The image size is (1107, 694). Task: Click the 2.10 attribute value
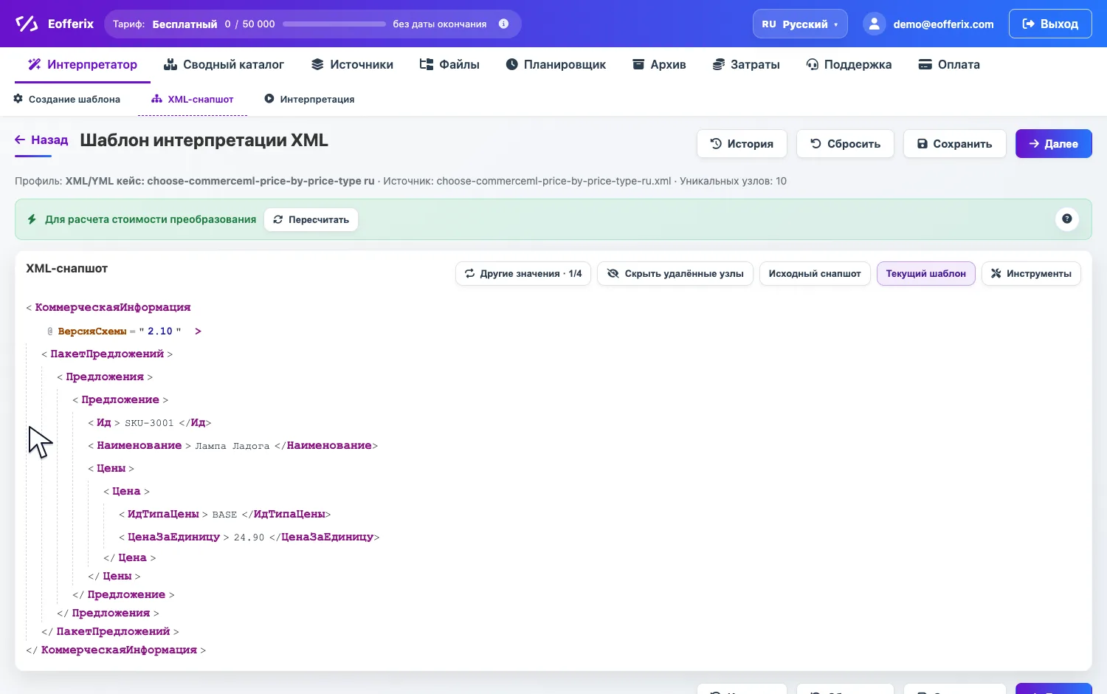point(160,331)
